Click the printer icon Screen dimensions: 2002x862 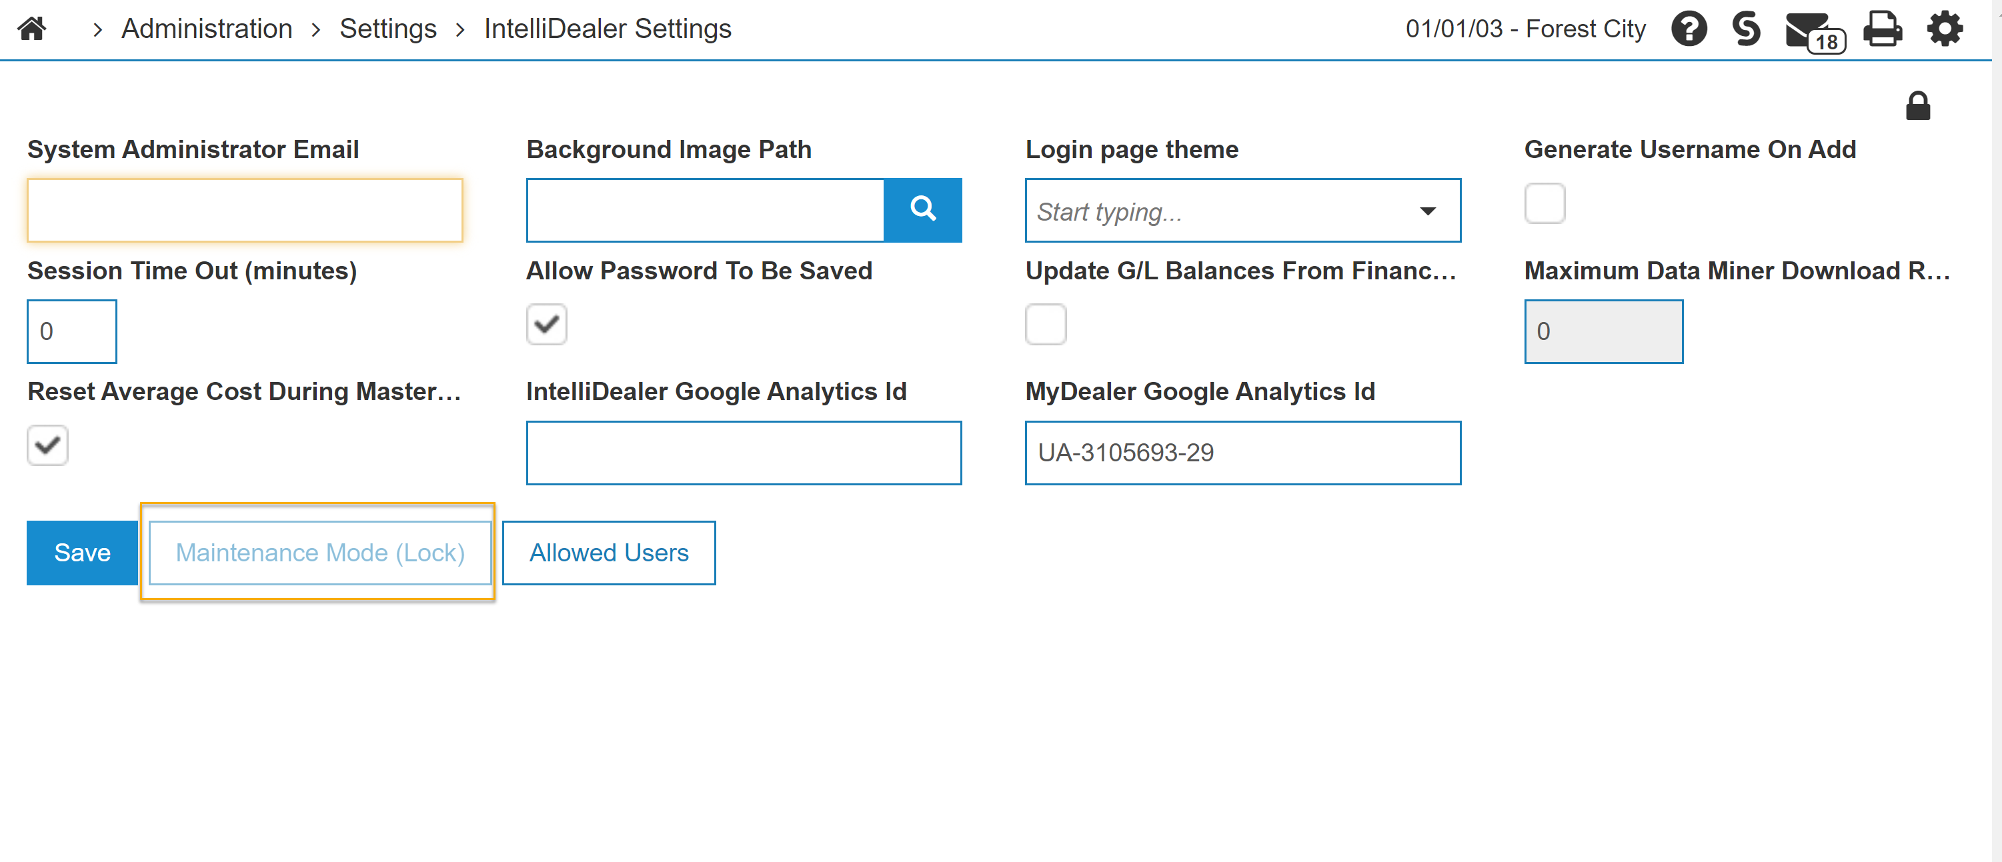click(1883, 29)
